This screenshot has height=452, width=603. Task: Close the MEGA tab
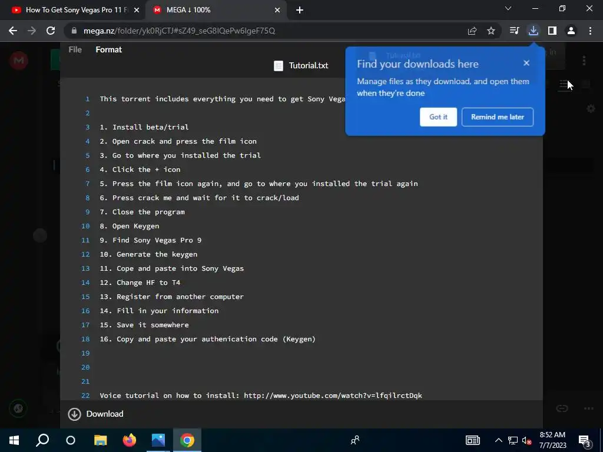pyautogui.click(x=277, y=10)
